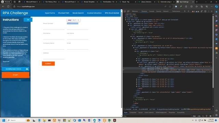This screenshot has width=219, height=123.
Task: Open Input Forms in RPA Challenge nav
Action: [50, 13]
